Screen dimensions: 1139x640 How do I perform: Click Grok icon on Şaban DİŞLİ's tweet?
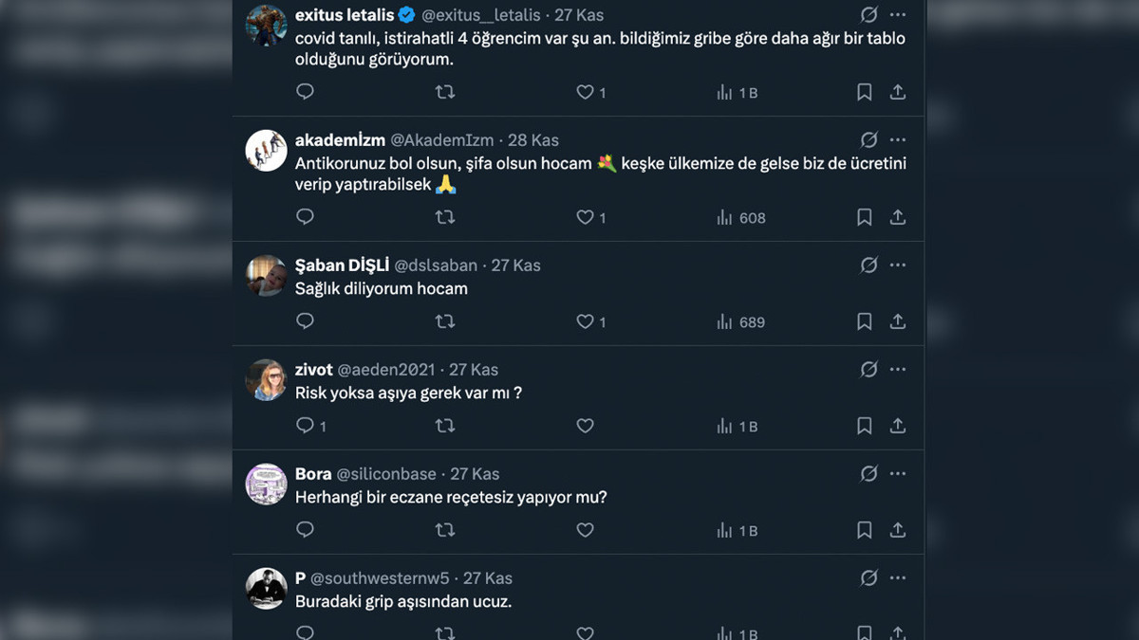[868, 265]
